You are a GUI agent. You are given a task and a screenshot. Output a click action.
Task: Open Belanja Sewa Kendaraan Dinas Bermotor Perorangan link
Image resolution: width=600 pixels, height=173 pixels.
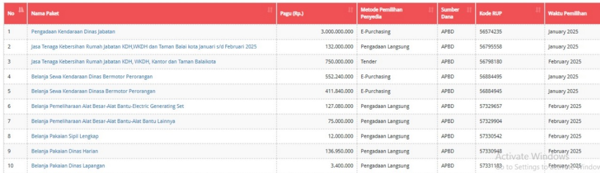[x=92, y=76]
